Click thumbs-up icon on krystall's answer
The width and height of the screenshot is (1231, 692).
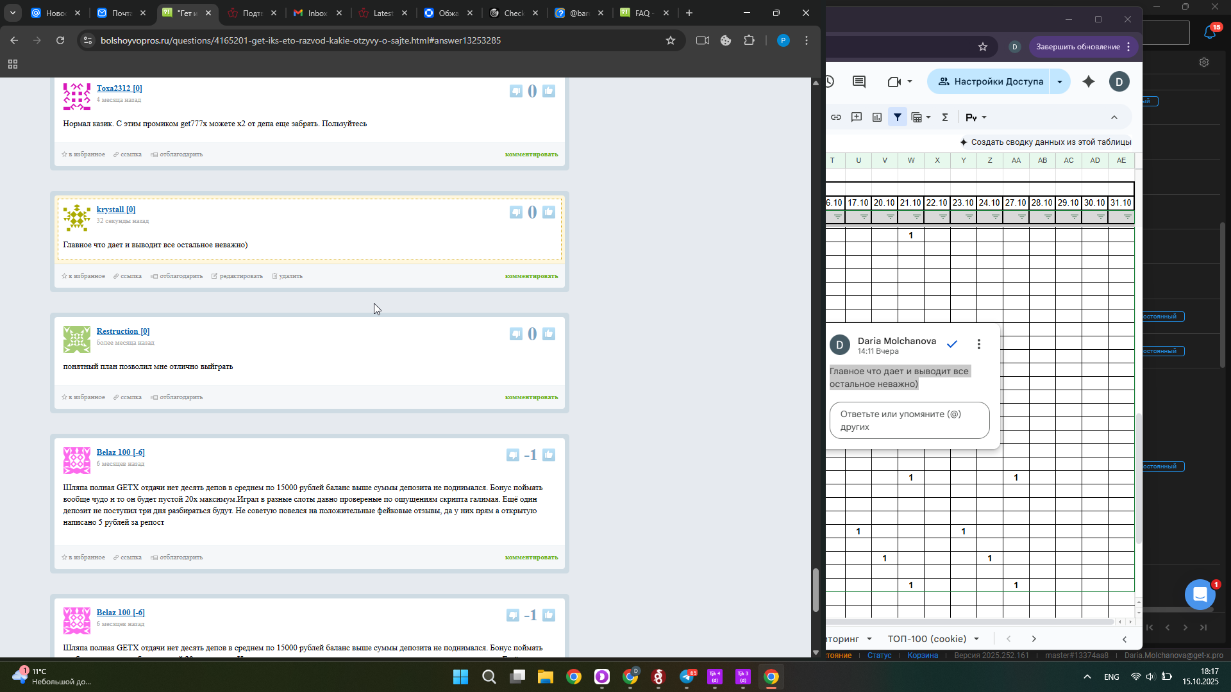pyautogui.click(x=549, y=212)
